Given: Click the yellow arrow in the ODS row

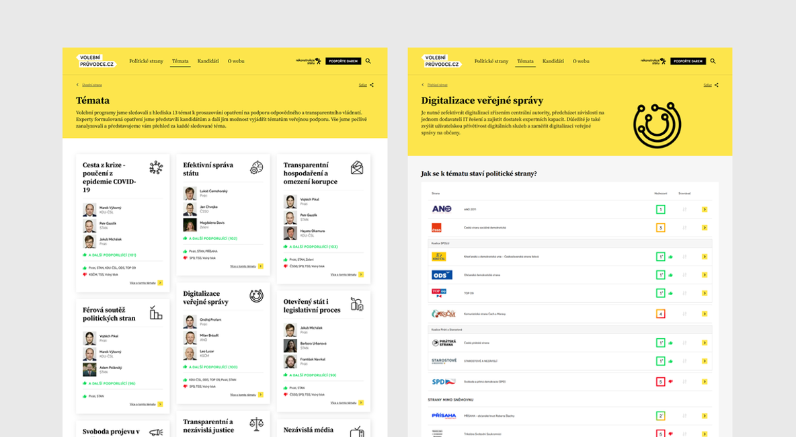Looking at the screenshot, I should click(x=705, y=274).
